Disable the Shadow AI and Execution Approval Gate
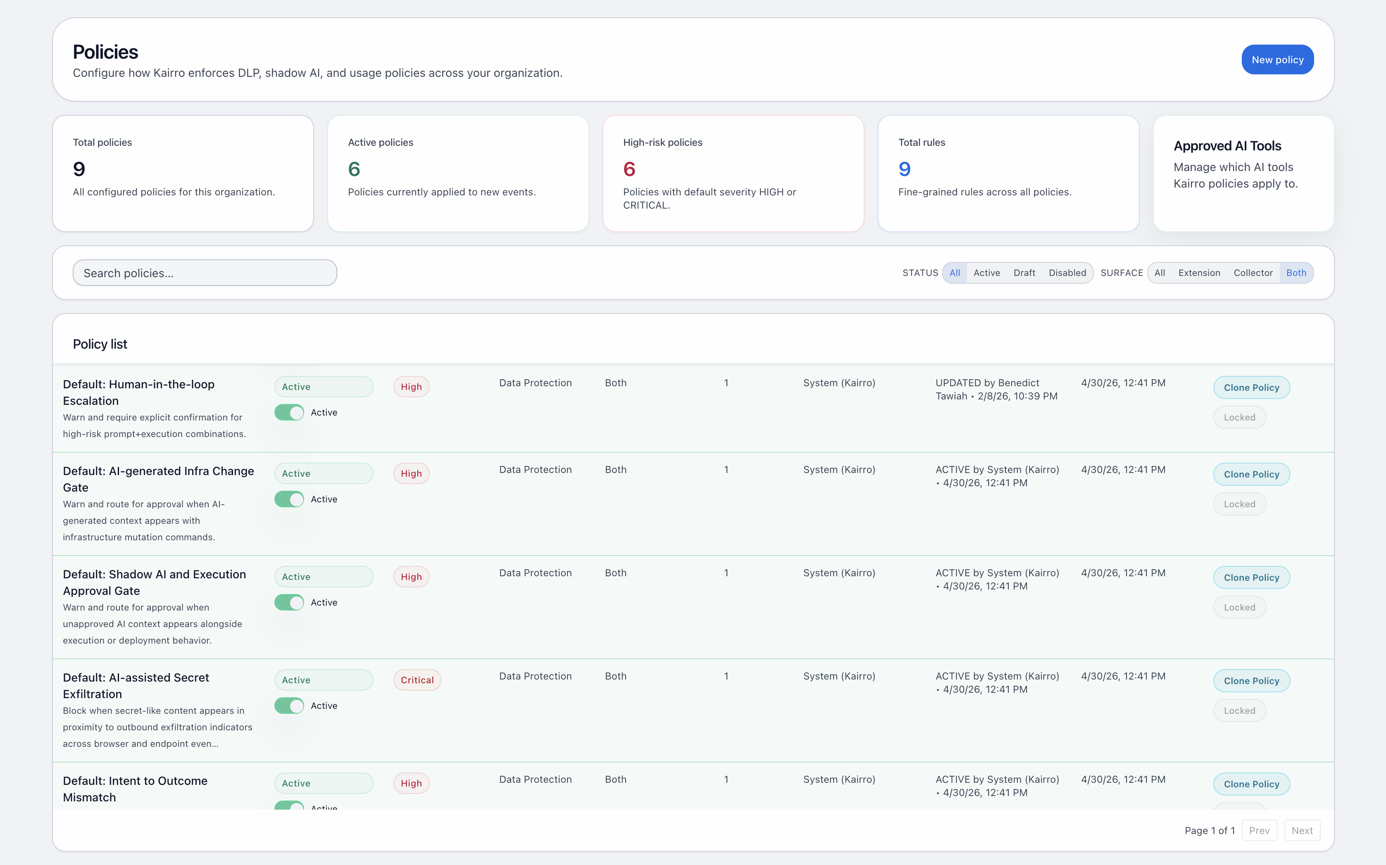This screenshot has width=1386, height=865. pos(289,602)
